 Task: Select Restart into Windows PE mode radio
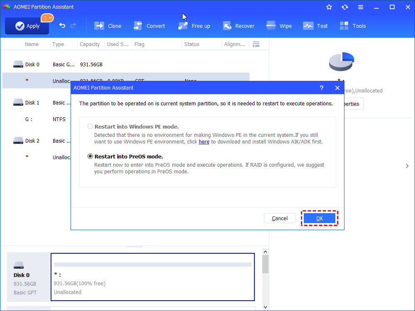[x=90, y=126]
